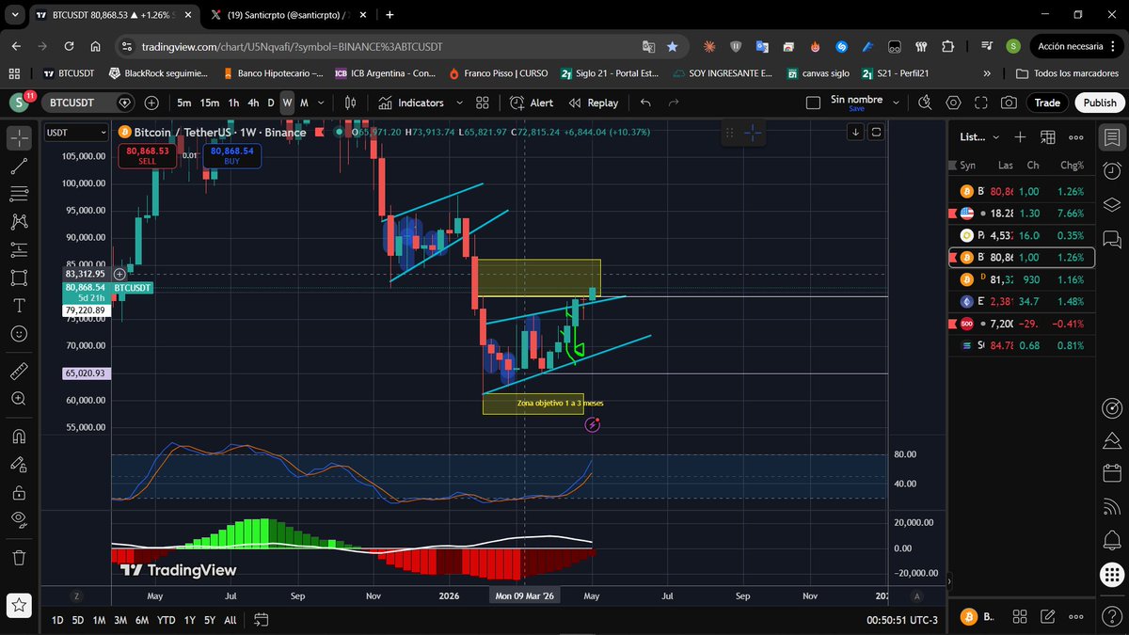Open the patterns drawing tool
Viewport: 1129px width, 635px height.
pyautogui.click(x=19, y=222)
